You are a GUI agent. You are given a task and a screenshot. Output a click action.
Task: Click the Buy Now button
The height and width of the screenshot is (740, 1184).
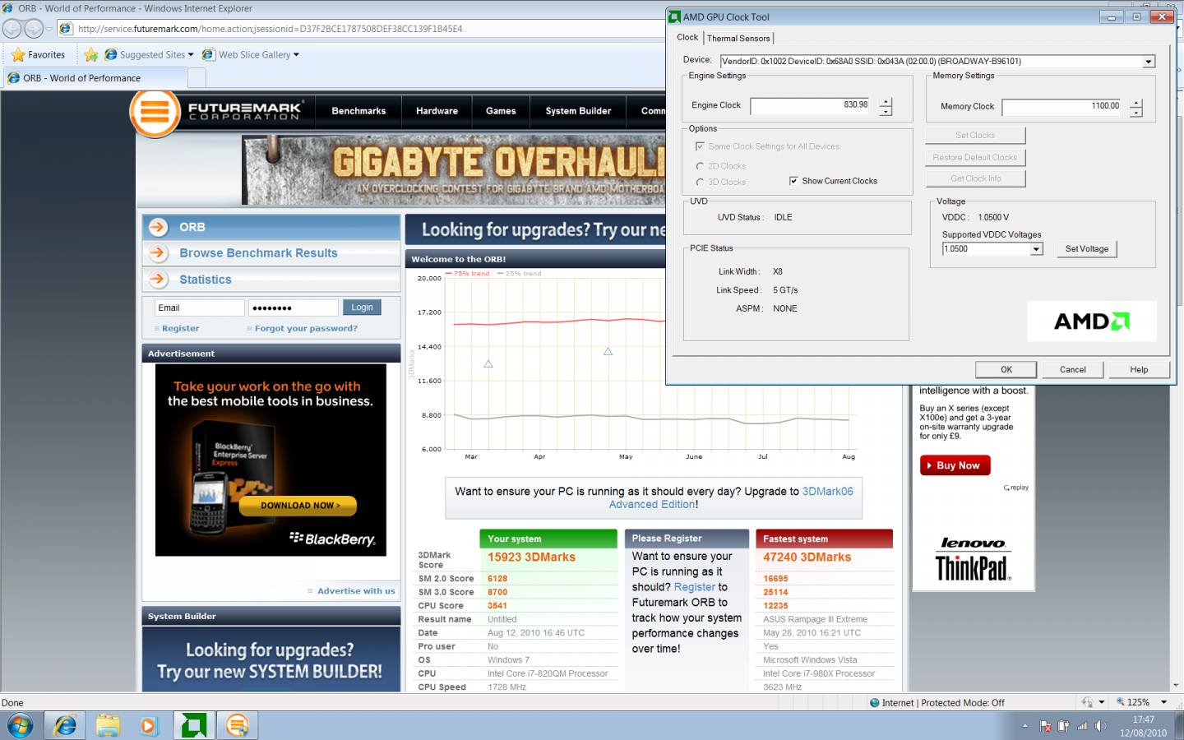click(x=955, y=465)
